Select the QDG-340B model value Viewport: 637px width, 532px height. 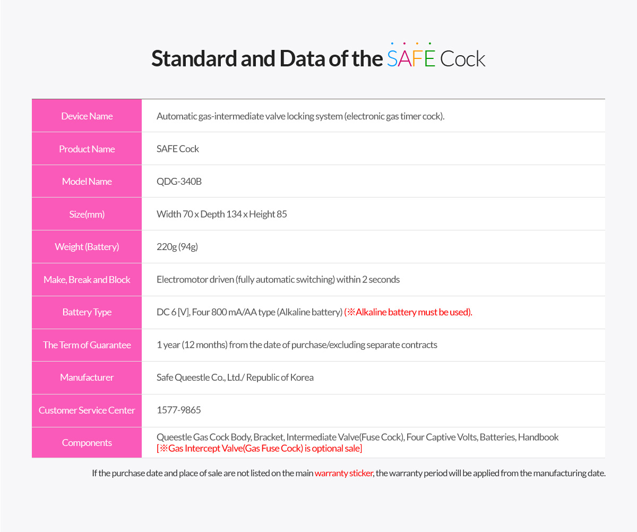pyautogui.click(x=179, y=181)
